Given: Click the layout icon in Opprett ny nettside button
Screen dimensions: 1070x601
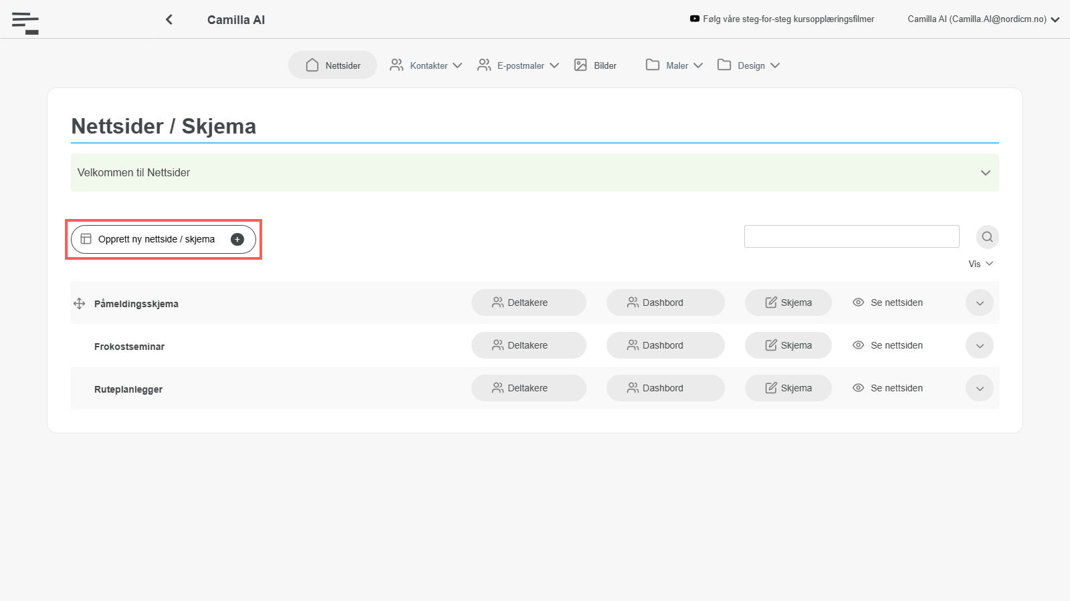Looking at the screenshot, I should tap(86, 239).
